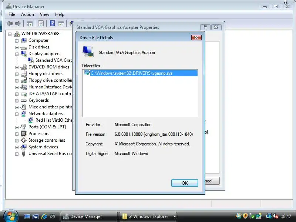
Task: Select the Mice and other pointing devices icon
Action: 24,107
